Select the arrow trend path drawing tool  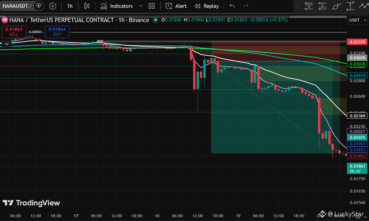pos(364,6)
